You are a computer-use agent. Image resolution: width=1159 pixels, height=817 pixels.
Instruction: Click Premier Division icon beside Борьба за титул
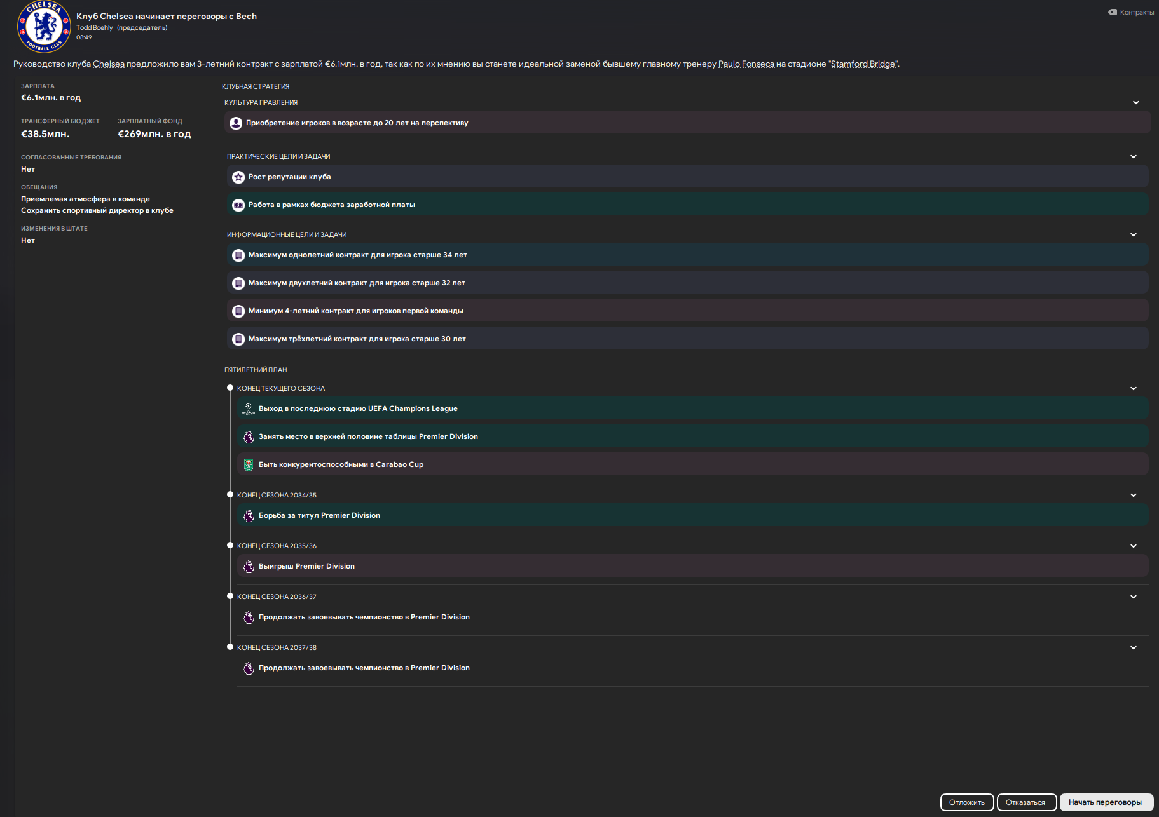pos(249,516)
